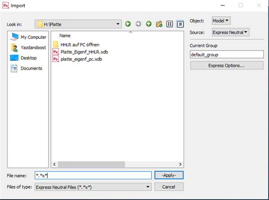Switch to icon grid view
This screenshot has width=269, height=200.
coord(170,24)
